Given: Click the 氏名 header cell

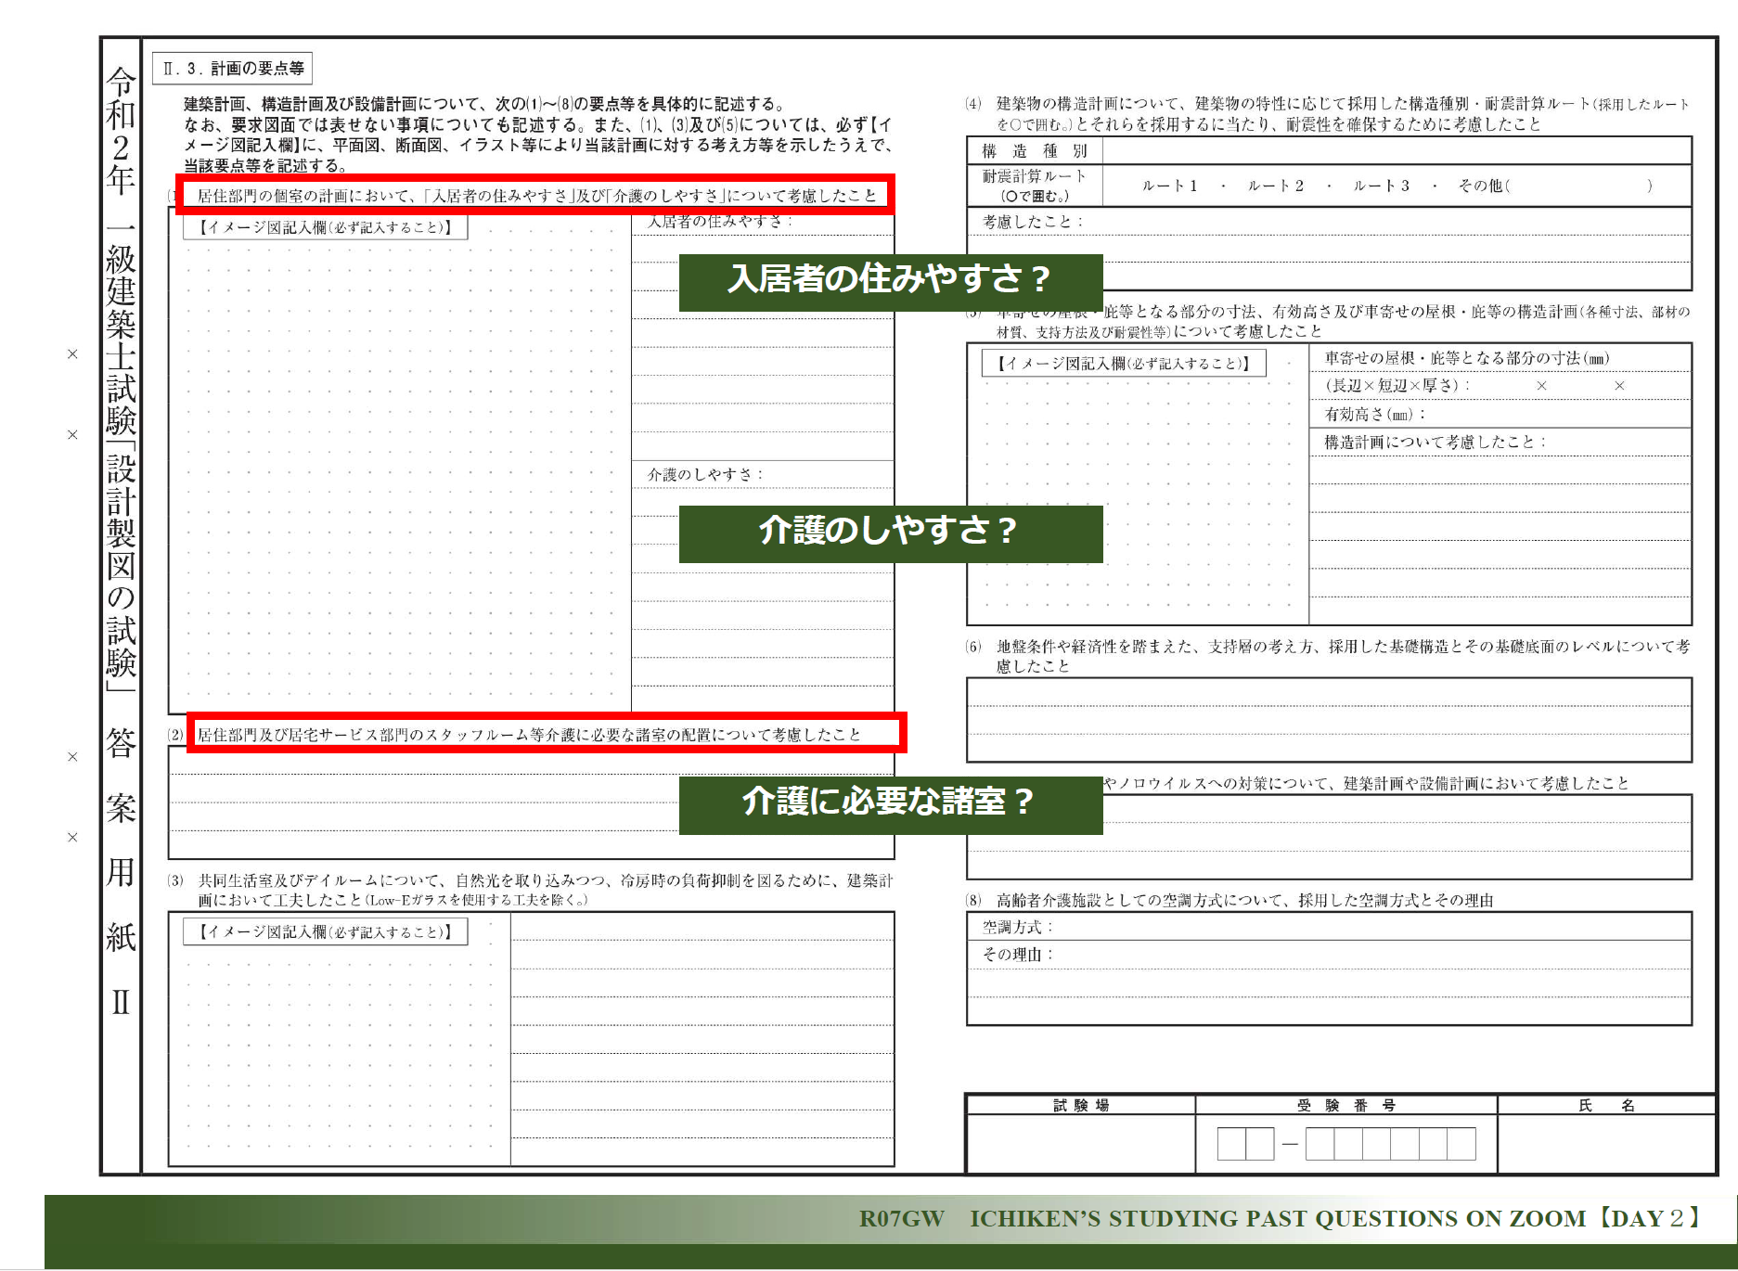Looking at the screenshot, I should click(x=1607, y=1105).
